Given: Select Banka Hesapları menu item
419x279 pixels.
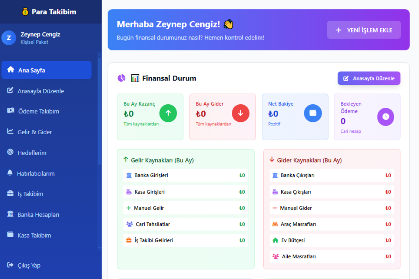Looking at the screenshot, I should [38, 215].
